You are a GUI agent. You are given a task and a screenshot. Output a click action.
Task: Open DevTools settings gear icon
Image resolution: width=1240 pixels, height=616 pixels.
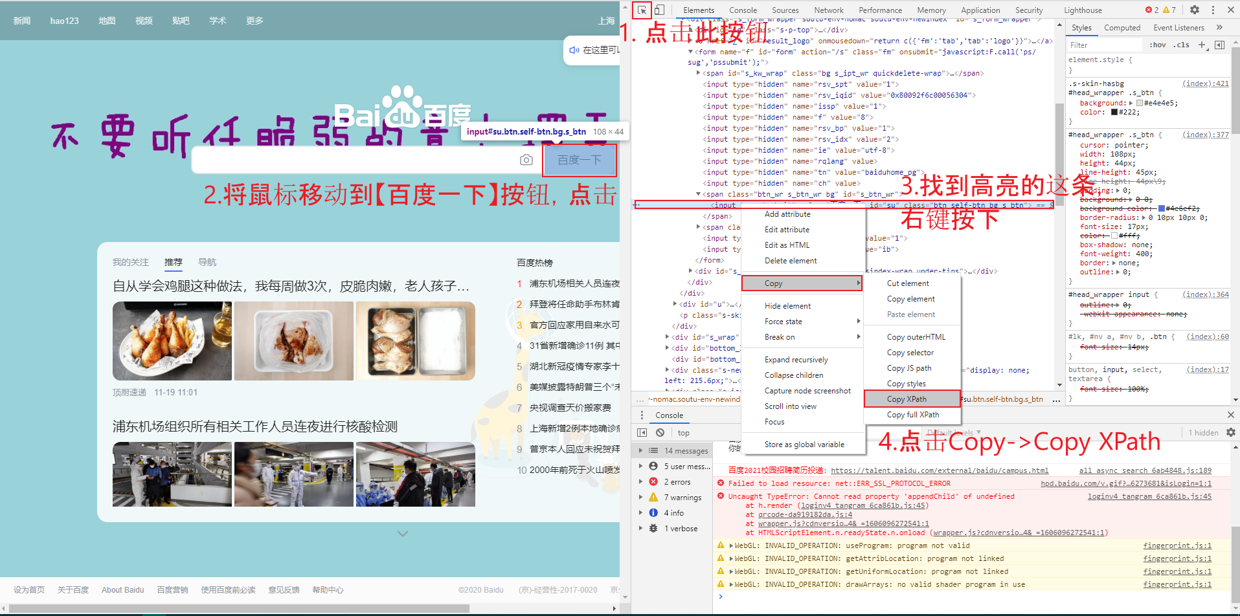pos(1195,10)
